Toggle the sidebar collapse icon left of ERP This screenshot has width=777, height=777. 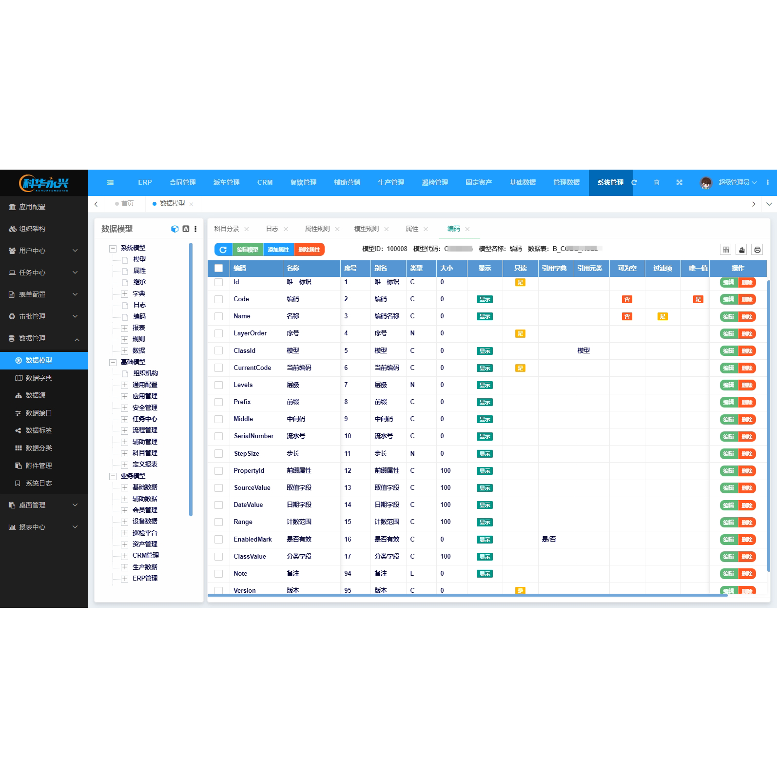pyautogui.click(x=110, y=183)
